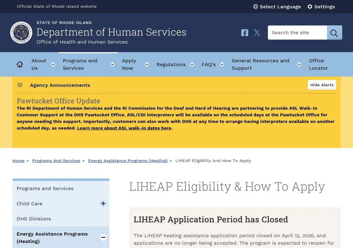Hide Alerts in announcements banner
Image resolution: width=353 pixels, height=248 pixels.
click(x=322, y=85)
